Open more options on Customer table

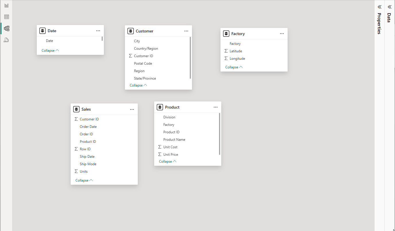(186, 31)
